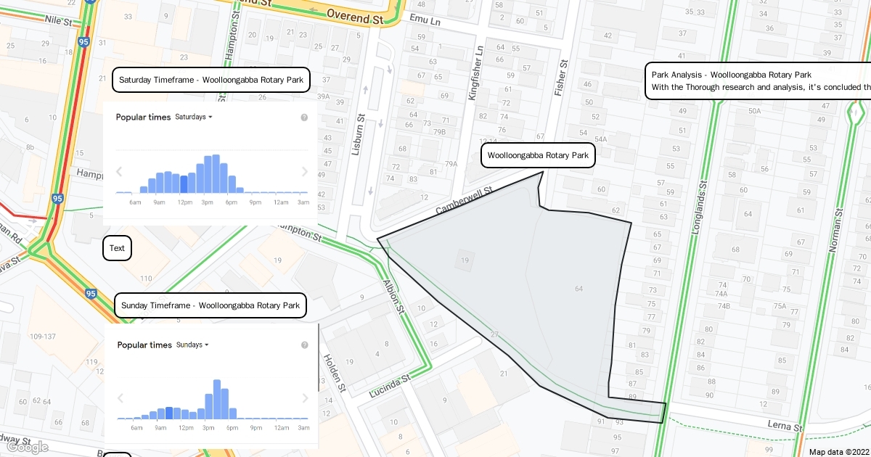
Task: Click the small 'Text' placeholder box
Action: 117,248
